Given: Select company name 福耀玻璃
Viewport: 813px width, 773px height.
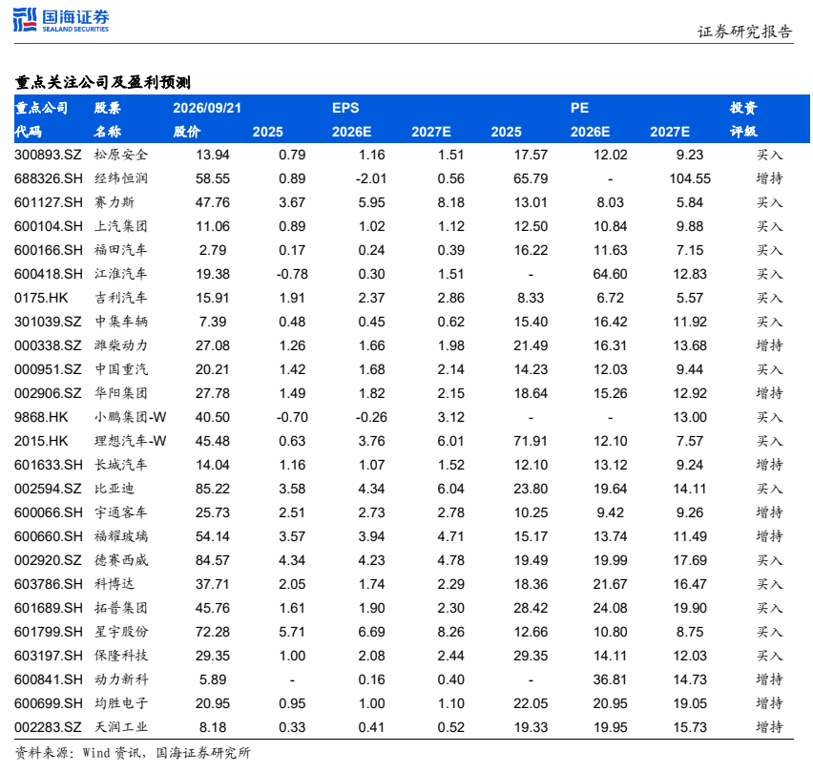Looking at the screenshot, I should [121, 536].
